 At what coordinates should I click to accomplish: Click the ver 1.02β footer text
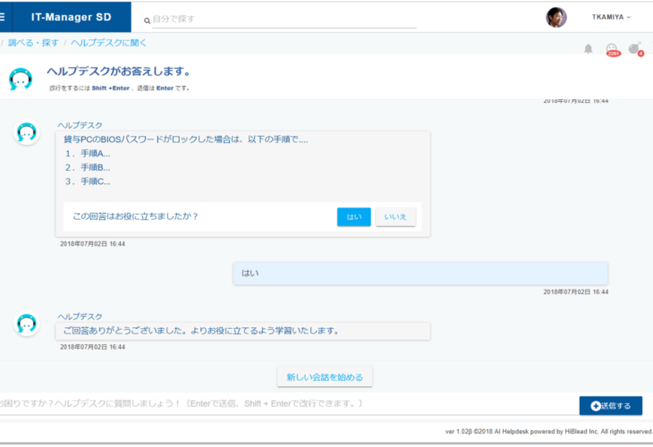[549, 432]
